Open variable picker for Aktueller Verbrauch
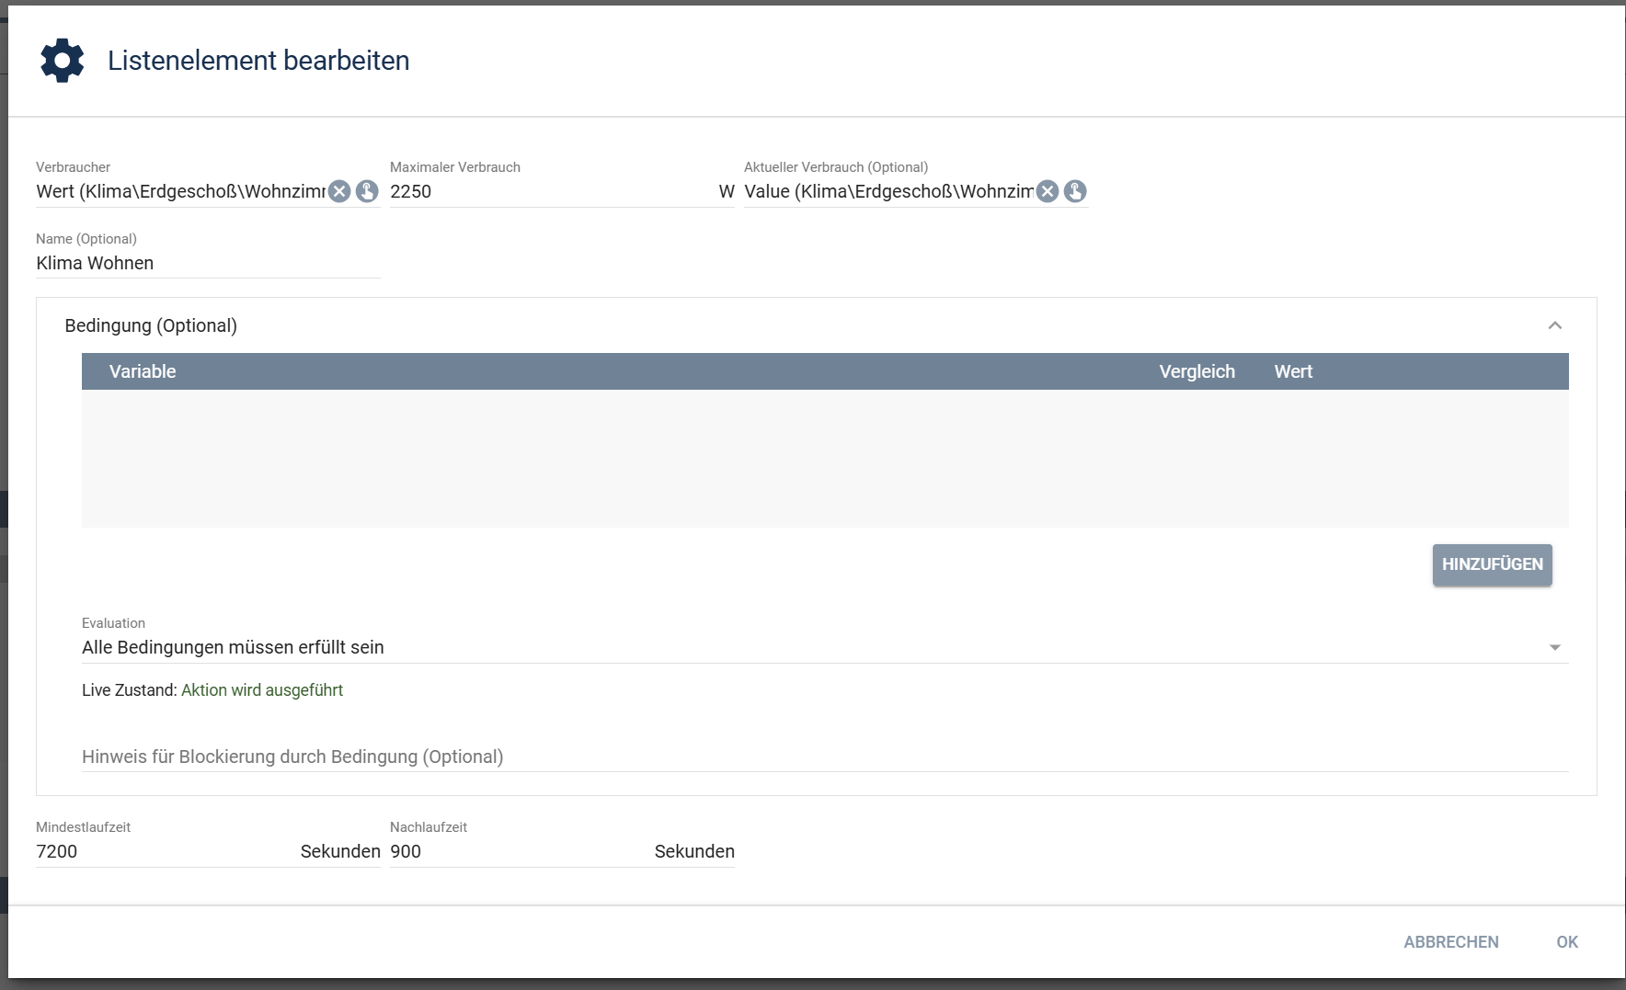Image resolution: width=1626 pixels, height=990 pixels. coord(1075,191)
